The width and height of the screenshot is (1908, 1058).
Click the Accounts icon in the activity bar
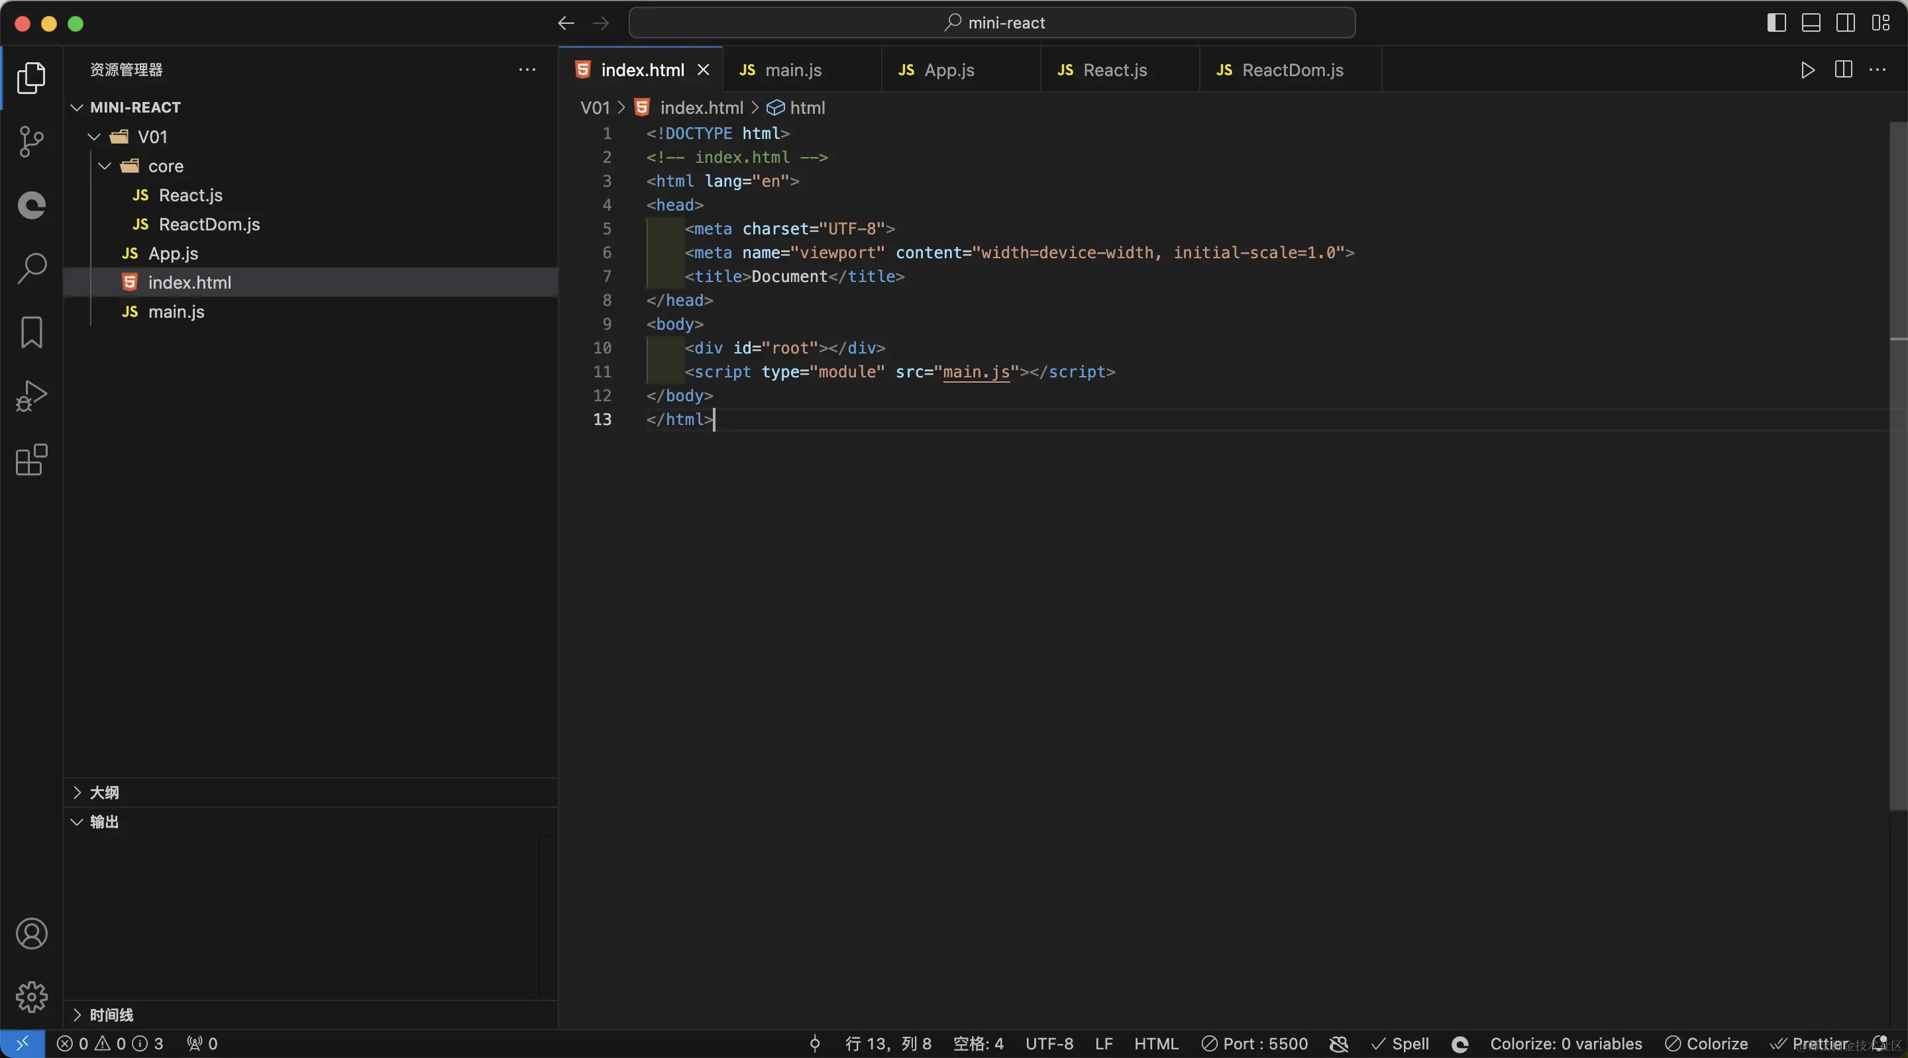(31, 934)
